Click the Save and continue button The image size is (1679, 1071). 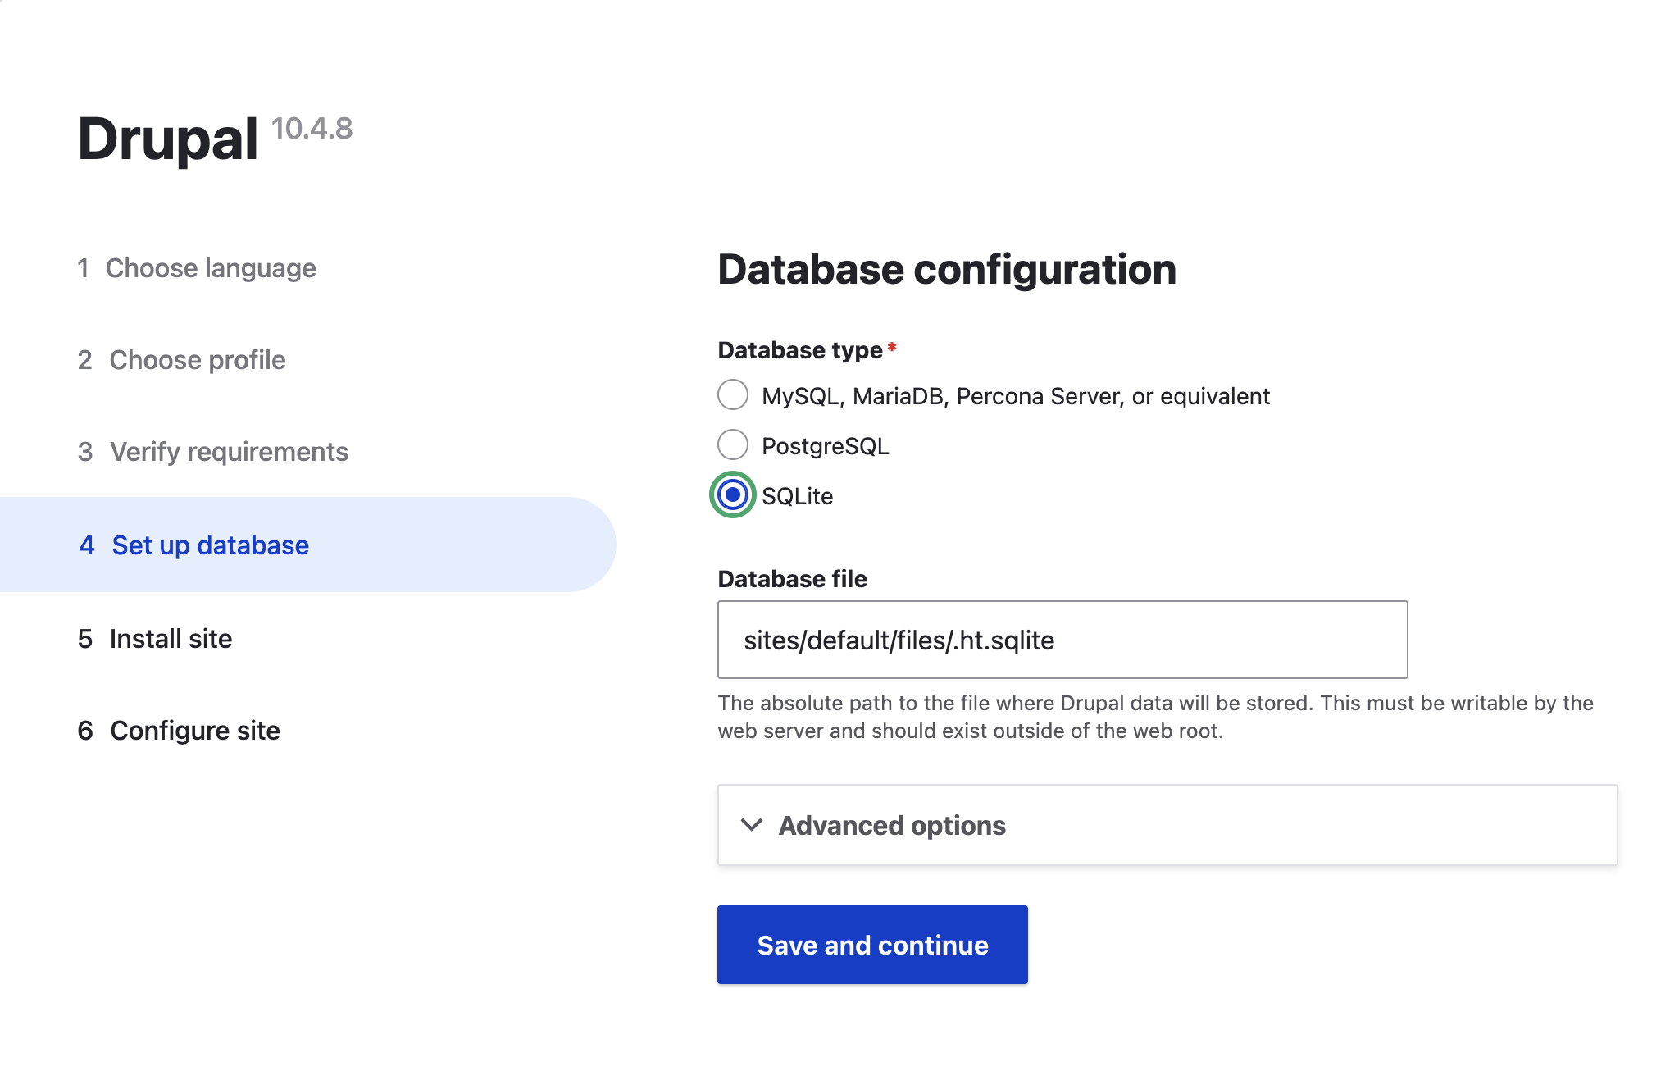872,945
